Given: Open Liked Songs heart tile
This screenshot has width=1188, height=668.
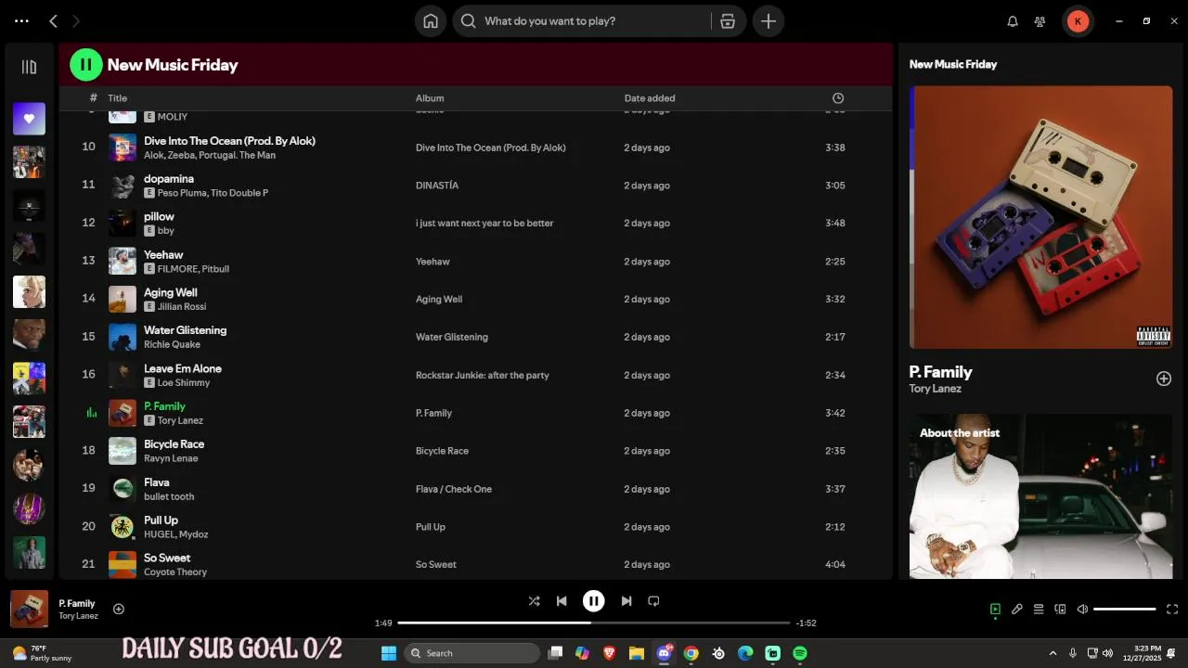Looking at the screenshot, I should click(x=29, y=119).
